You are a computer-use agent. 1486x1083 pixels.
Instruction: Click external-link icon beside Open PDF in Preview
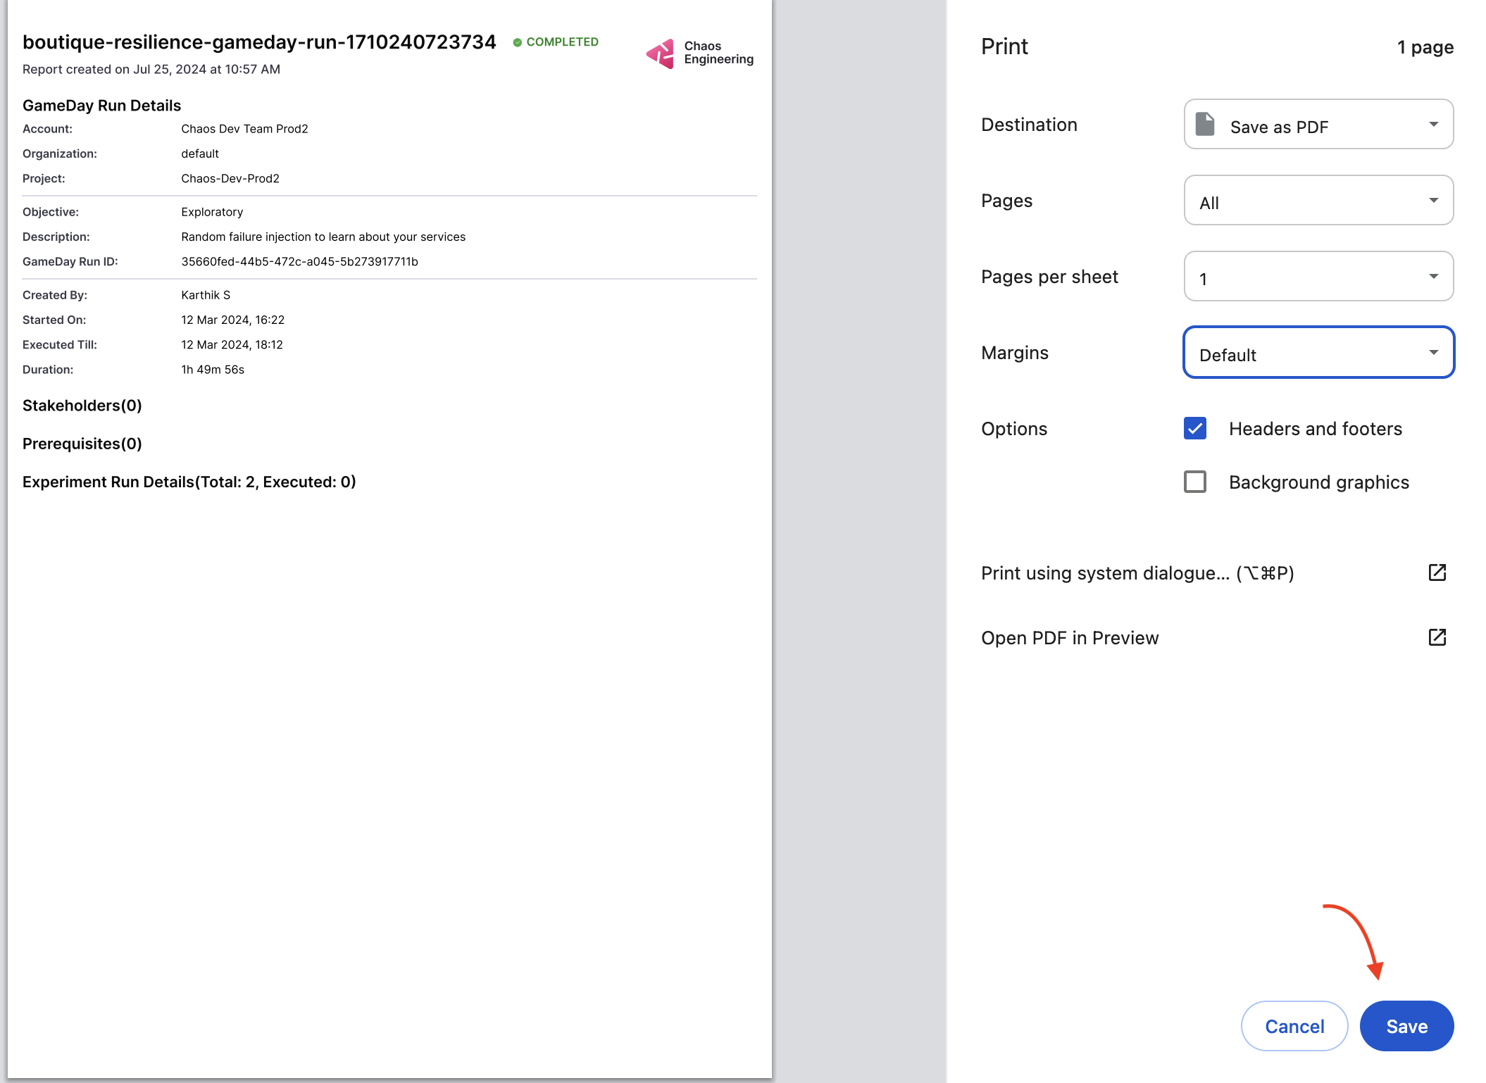tap(1437, 637)
